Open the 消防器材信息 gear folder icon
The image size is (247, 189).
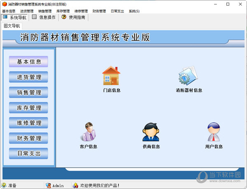point(188,76)
